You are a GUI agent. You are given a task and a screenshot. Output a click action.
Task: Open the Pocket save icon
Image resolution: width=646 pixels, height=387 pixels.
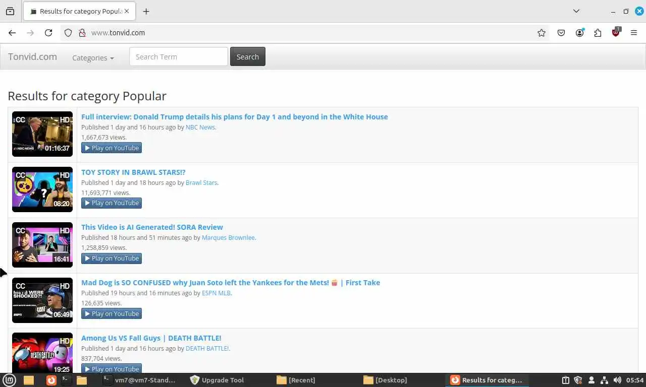click(x=561, y=33)
